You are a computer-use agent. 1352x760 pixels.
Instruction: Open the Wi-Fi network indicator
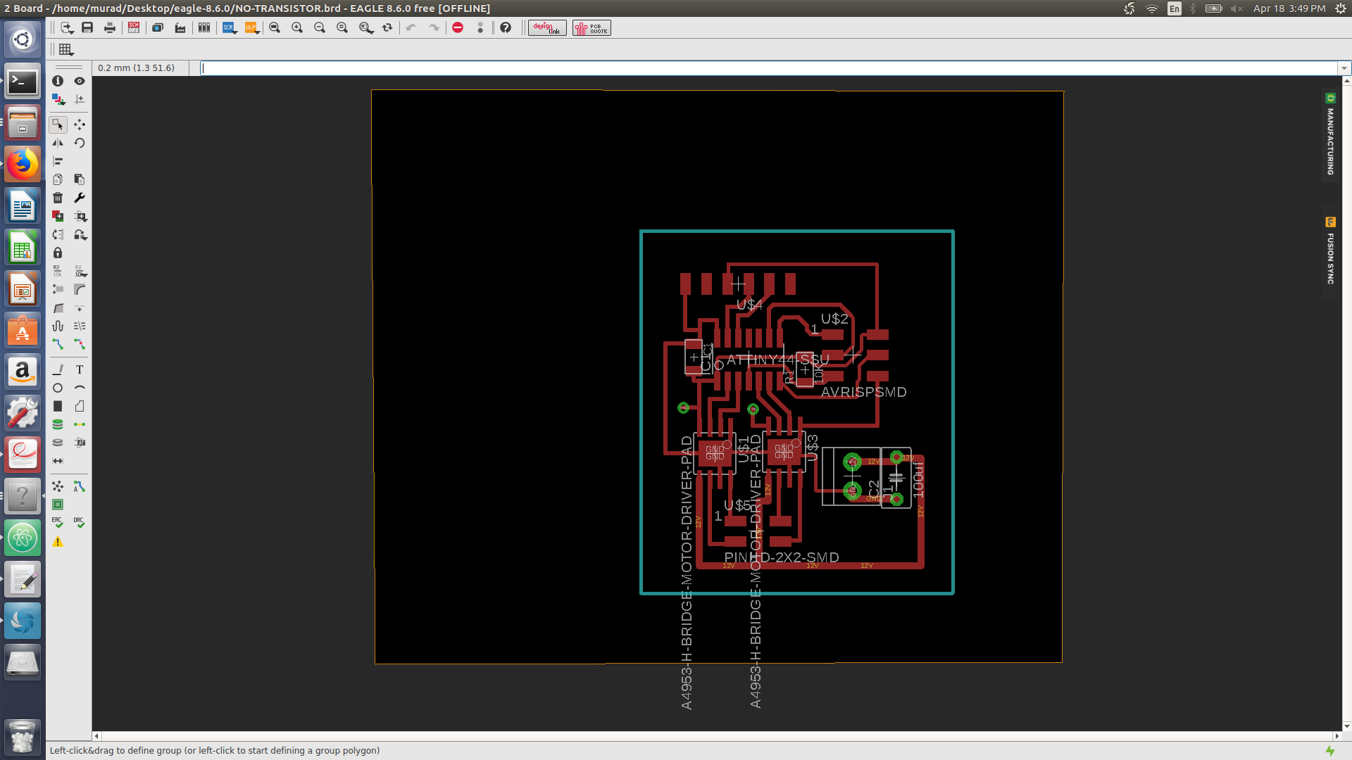tap(1152, 8)
